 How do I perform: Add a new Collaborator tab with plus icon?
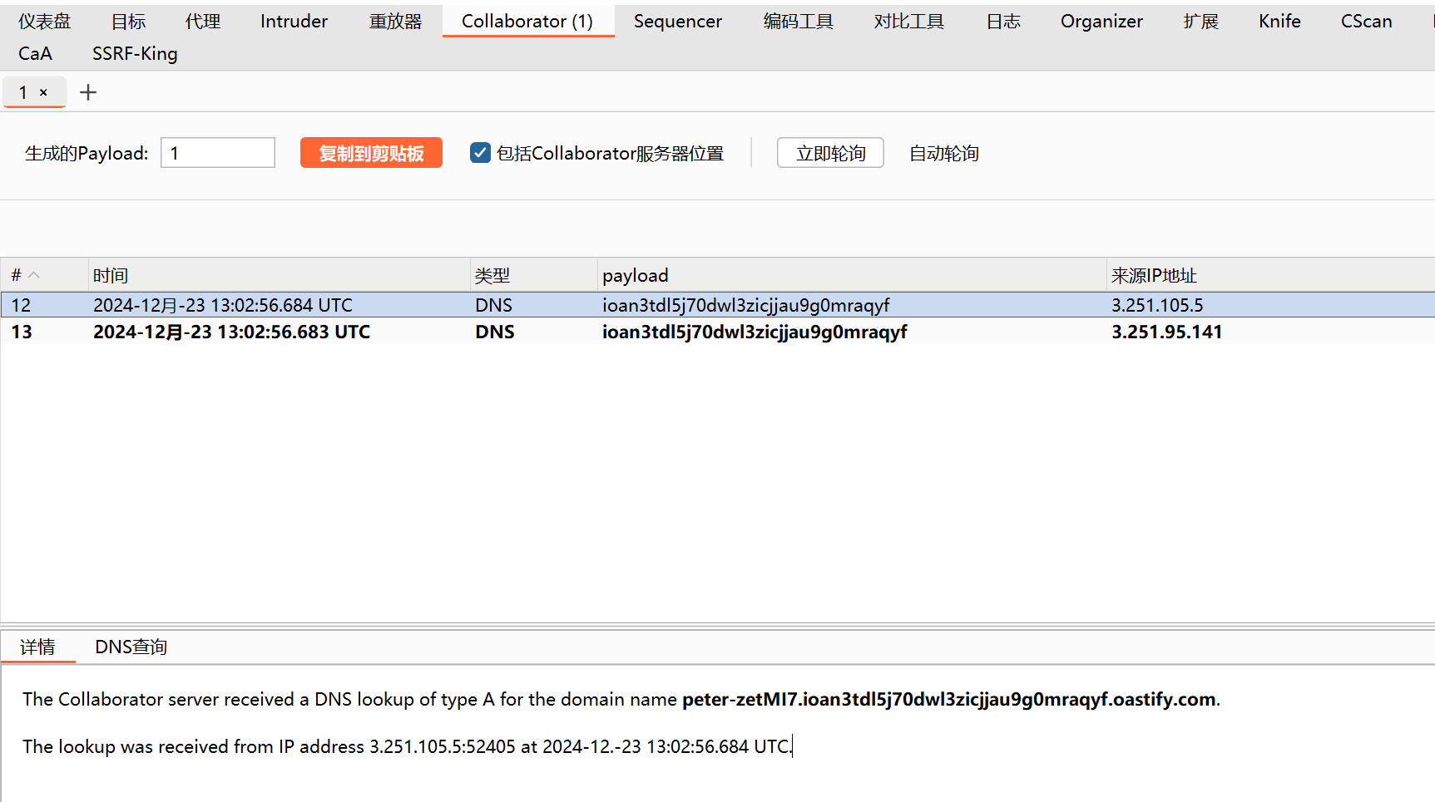[88, 92]
